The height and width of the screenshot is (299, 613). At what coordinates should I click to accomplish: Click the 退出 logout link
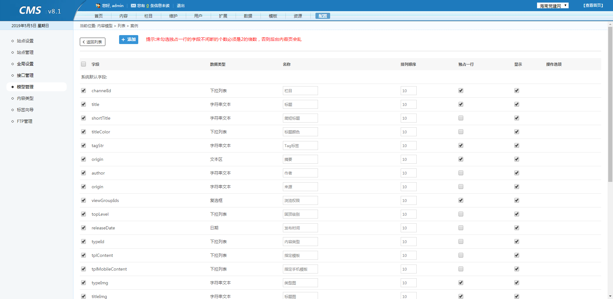(181, 6)
